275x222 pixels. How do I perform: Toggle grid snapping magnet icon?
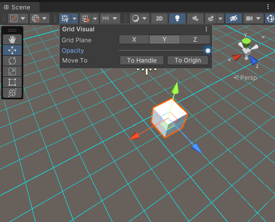tap(85, 18)
